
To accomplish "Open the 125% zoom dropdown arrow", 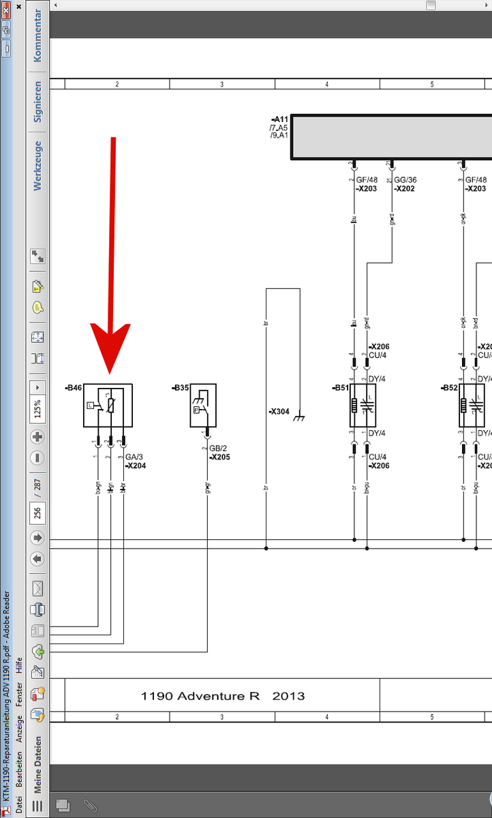I will coord(37,387).
